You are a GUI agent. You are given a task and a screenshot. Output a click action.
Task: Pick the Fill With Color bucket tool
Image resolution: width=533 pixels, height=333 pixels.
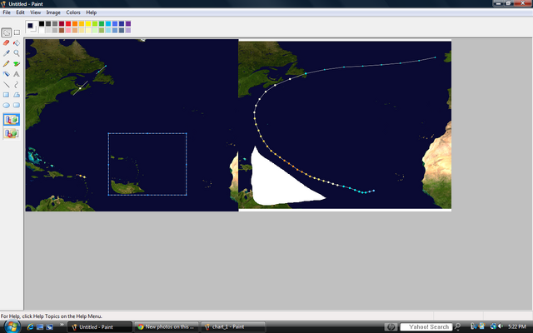coord(17,42)
